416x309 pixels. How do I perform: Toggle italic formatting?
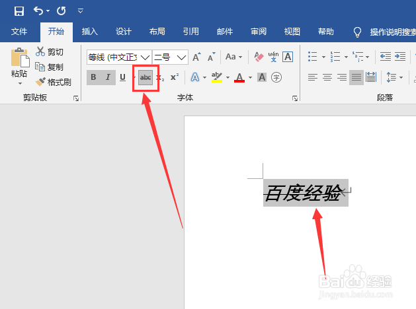click(108, 77)
